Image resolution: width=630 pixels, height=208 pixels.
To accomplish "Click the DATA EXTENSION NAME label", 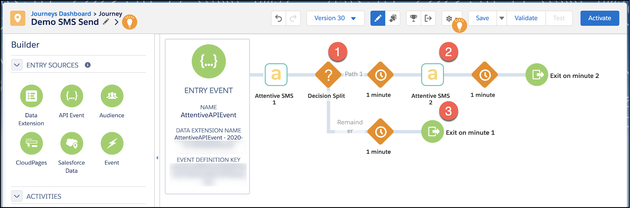I will (209, 131).
